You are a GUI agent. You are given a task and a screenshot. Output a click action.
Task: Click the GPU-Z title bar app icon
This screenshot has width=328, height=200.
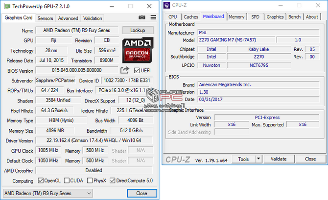(x=7, y=6)
